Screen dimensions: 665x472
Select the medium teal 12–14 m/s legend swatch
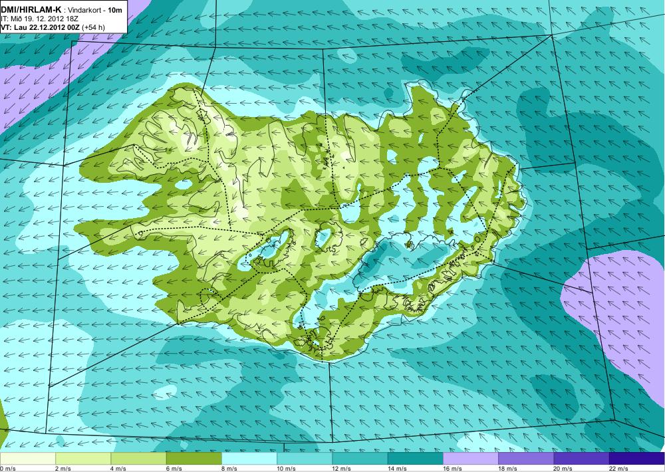pos(360,459)
